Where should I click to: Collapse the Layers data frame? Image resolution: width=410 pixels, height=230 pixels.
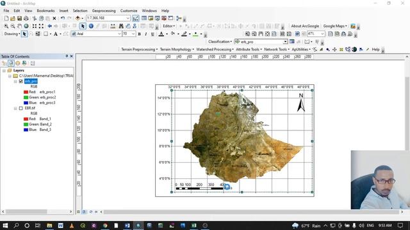click(x=4, y=70)
